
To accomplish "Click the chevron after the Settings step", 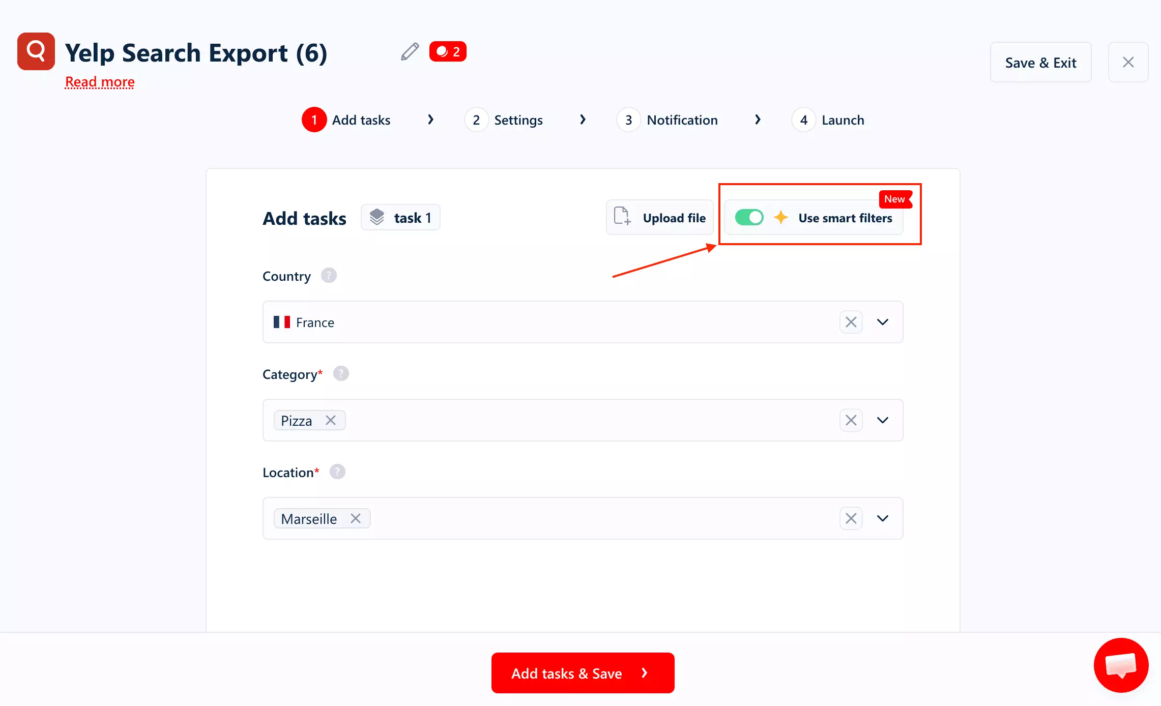I will [583, 120].
